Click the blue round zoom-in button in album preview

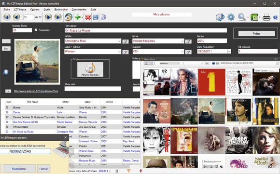coord(213,63)
